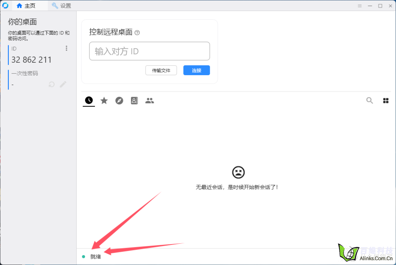Open the address book icon tab
This screenshot has width=396, height=265.
[134, 100]
